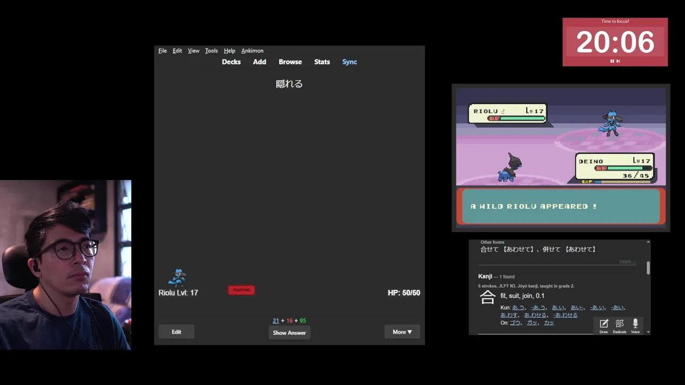685x385 pixels.
Task: Click the wild Riolu sprite in game
Action: (x=611, y=124)
